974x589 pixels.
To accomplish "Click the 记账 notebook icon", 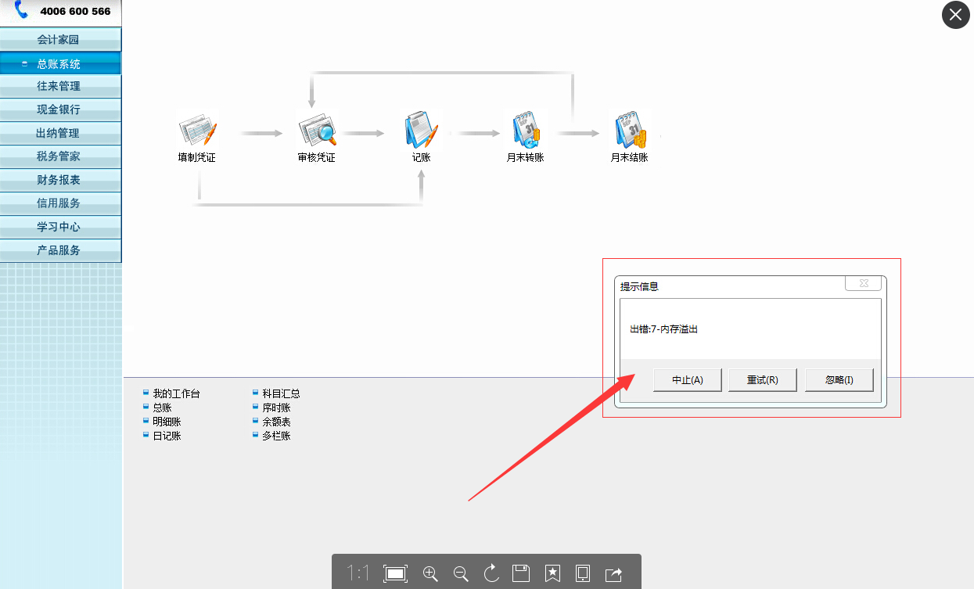I will tap(421, 131).
